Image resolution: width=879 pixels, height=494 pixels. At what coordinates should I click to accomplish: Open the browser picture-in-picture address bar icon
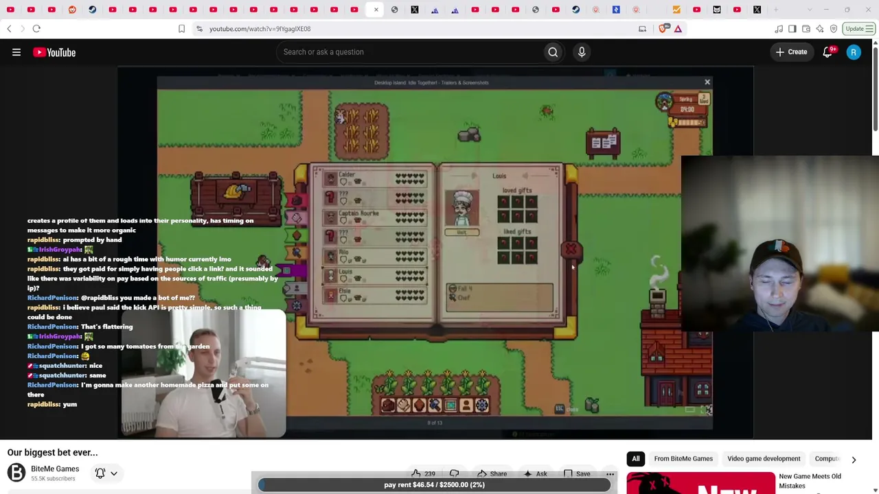(x=642, y=29)
